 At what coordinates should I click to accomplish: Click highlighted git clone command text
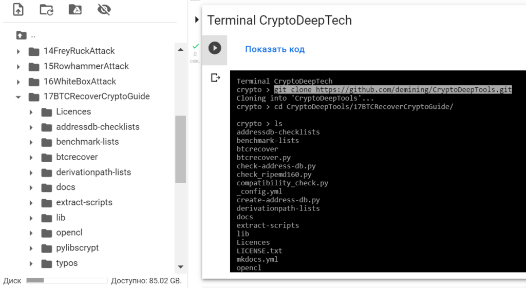click(x=393, y=89)
